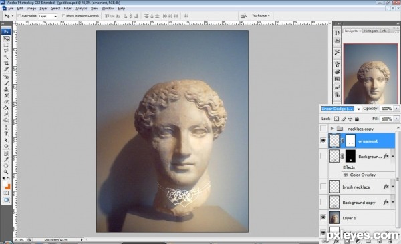Click the lock transparent pixels icon

pos(336,119)
